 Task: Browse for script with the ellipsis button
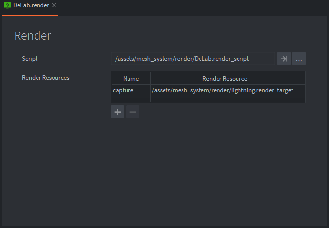(x=299, y=59)
